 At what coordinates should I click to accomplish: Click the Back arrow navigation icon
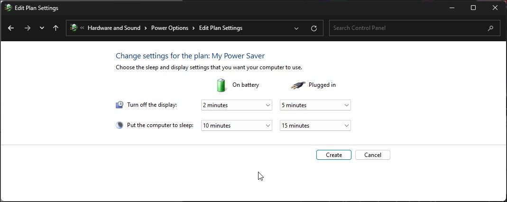11,28
